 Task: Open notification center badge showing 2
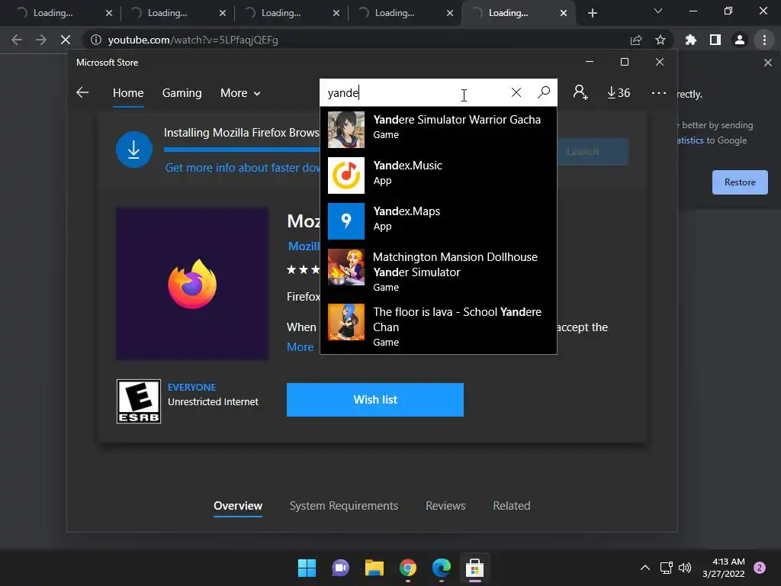760,568
